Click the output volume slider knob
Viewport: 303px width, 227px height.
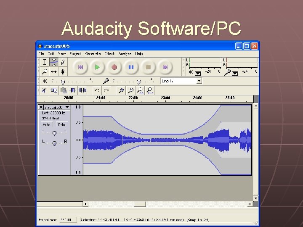coord(63,82)
